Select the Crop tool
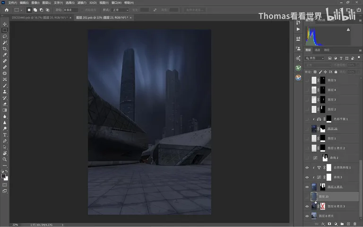 pos(5,49)
